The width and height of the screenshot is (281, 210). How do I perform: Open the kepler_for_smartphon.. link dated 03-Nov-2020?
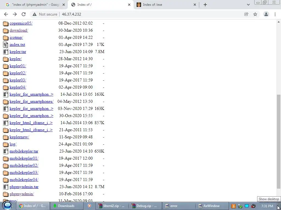[32, 109]
